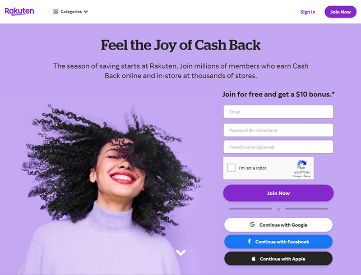Click the Rakuten logo
Image resolution: width=361 pixels, height=275 pixels.
click(x=19, y=12)
